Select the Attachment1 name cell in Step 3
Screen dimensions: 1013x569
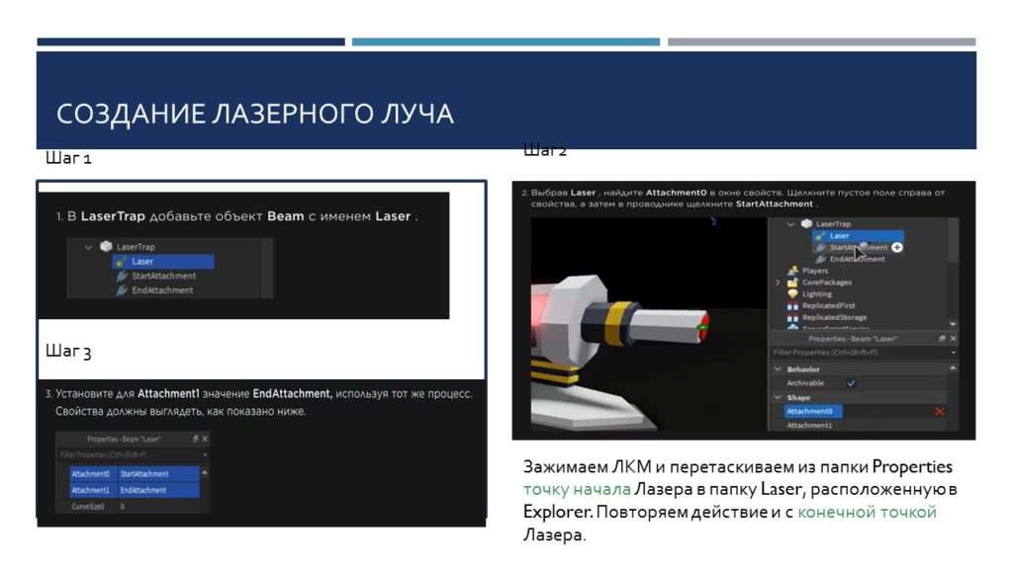94,490
